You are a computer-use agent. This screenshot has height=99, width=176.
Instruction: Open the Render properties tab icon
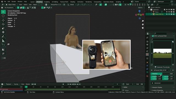(147, 42)
